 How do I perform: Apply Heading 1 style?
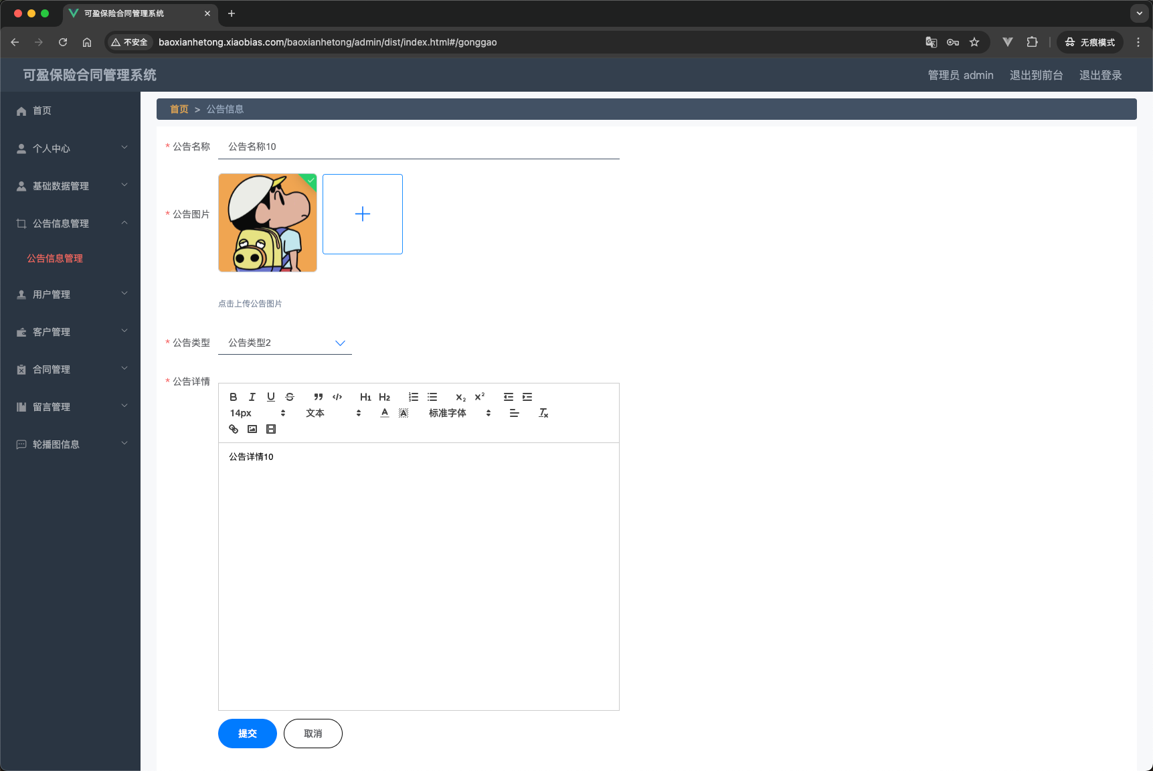click(365, 397)
